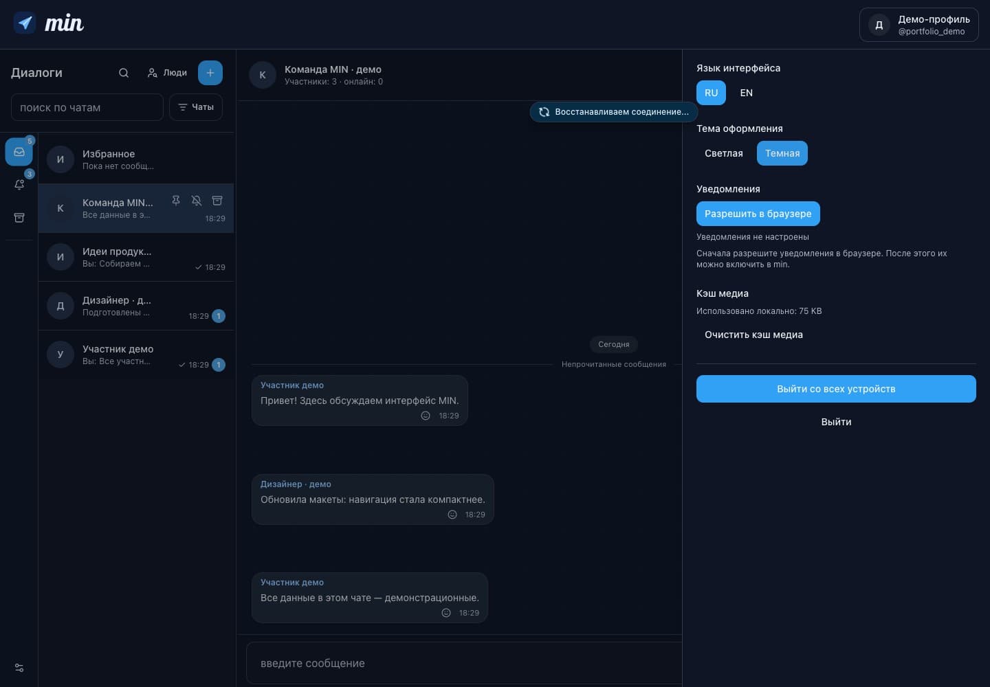This screenshot has width=990, height=687.
Task: Open the @portfolio_demo profile menu
Action: tap(919, 25)
